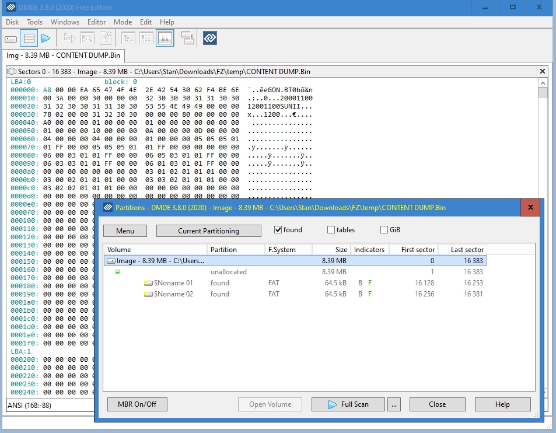The height and width of the screenshot is (433, 556).
Task: Click the file tree panel toolbar icon
Action: [128, 39]
